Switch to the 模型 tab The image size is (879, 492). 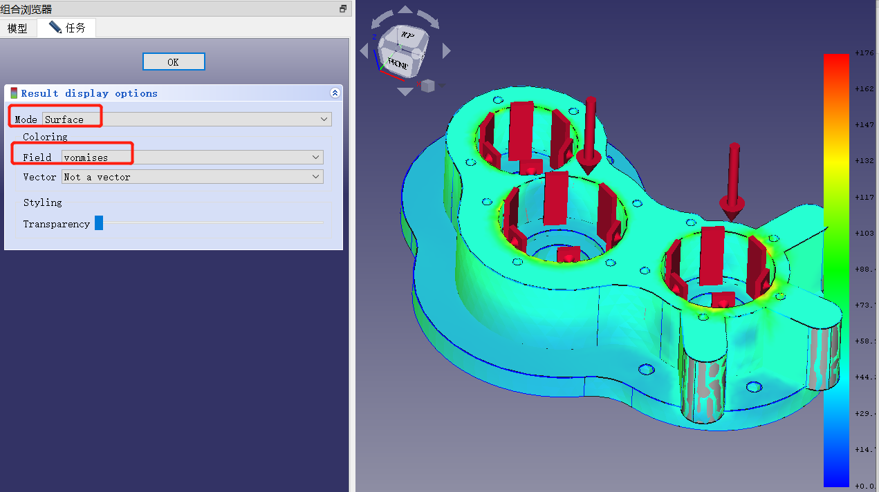click(19, 28)
